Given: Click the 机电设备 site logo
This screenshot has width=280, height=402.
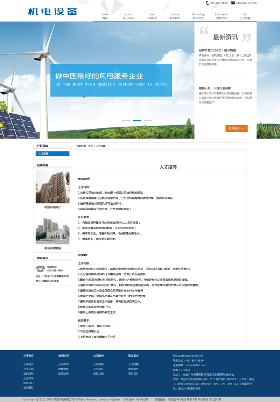Looking at the screenshot, I should coord(52,11).
